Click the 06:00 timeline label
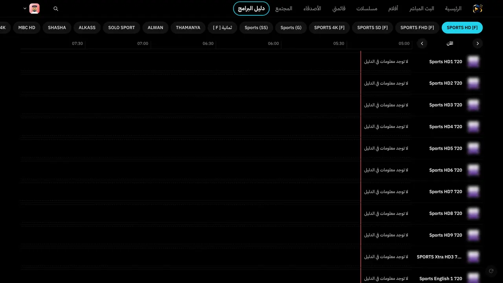Screen dimensions: 503x283 point(274,44)
